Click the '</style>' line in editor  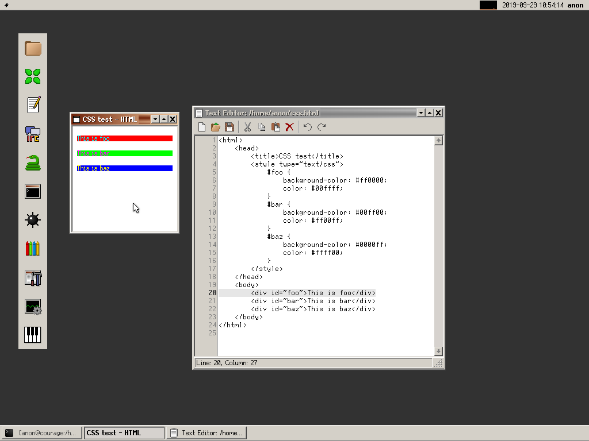click(x=267, y=269)
